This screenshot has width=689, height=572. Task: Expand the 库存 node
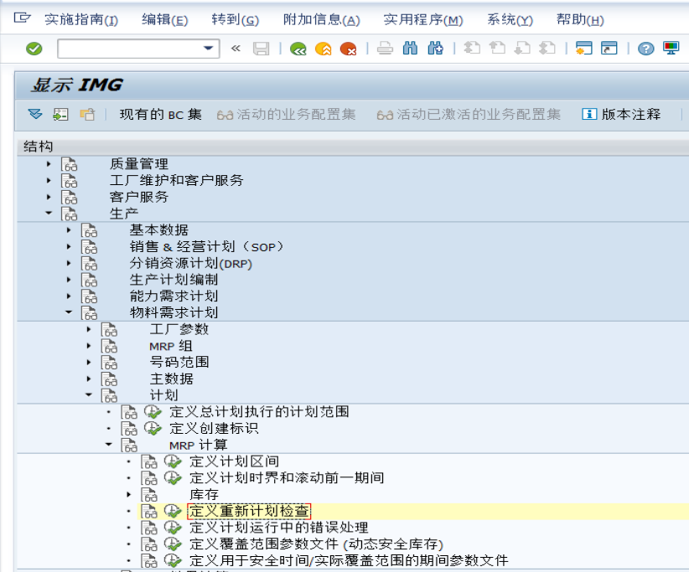tap(129, 494)
